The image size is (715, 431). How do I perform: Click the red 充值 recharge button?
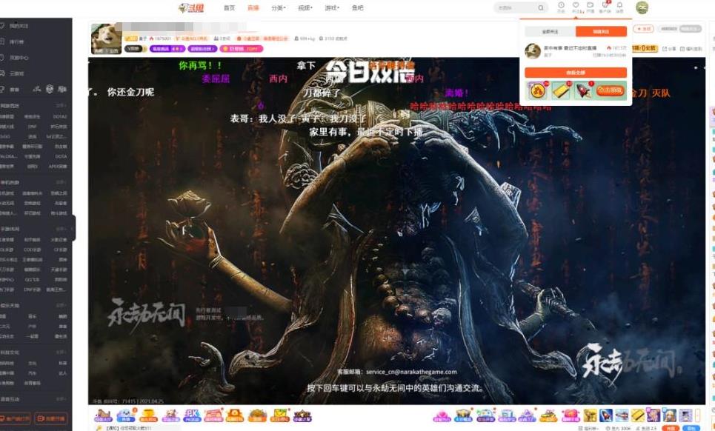[x=671, y=428]
